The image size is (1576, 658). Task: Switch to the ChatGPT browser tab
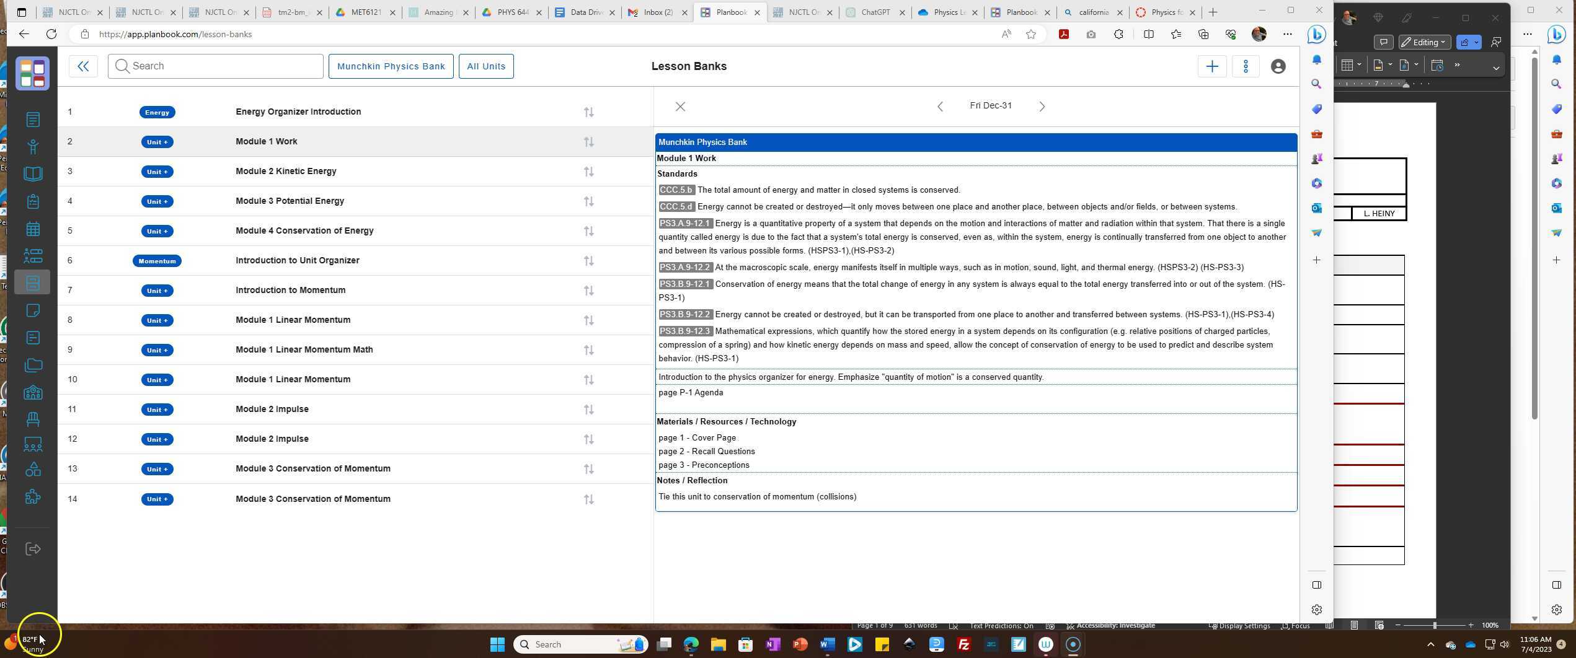[x=875, y=12]
